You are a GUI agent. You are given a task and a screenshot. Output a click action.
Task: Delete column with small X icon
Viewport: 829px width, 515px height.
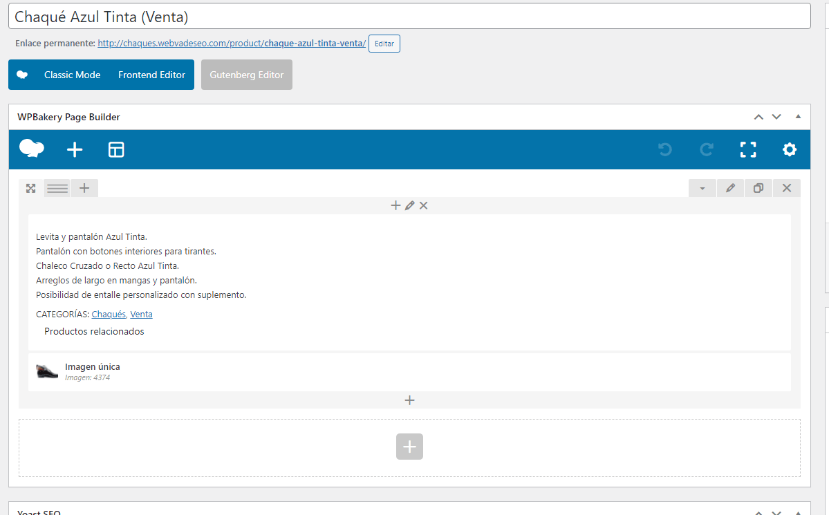click(x=423, y=205)
